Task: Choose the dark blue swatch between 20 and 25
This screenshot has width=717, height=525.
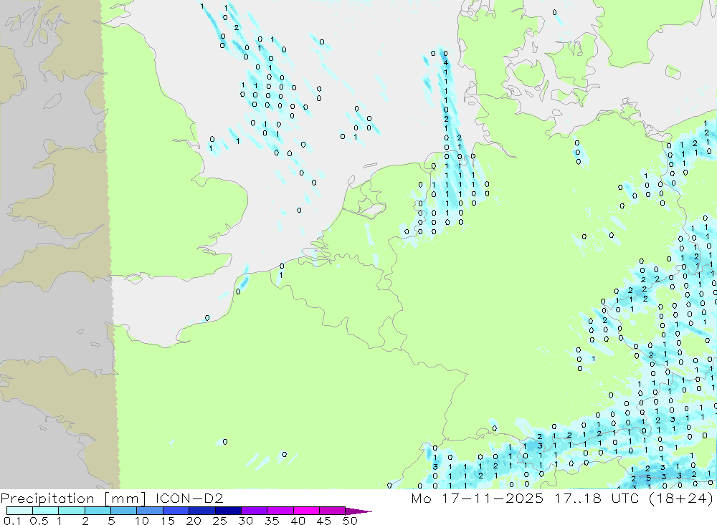Action: coord(202,511)
